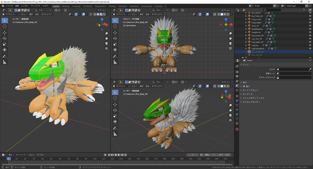
Task: Select the Rotate tool in left viewport
Action: coord(5,38)
